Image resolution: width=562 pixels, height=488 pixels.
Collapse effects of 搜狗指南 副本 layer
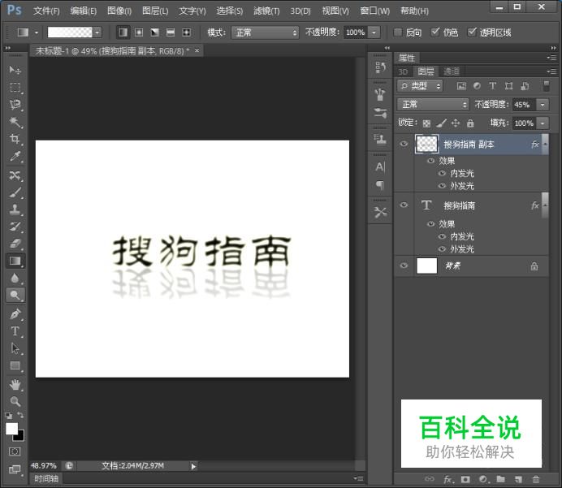tap(545, 144)
